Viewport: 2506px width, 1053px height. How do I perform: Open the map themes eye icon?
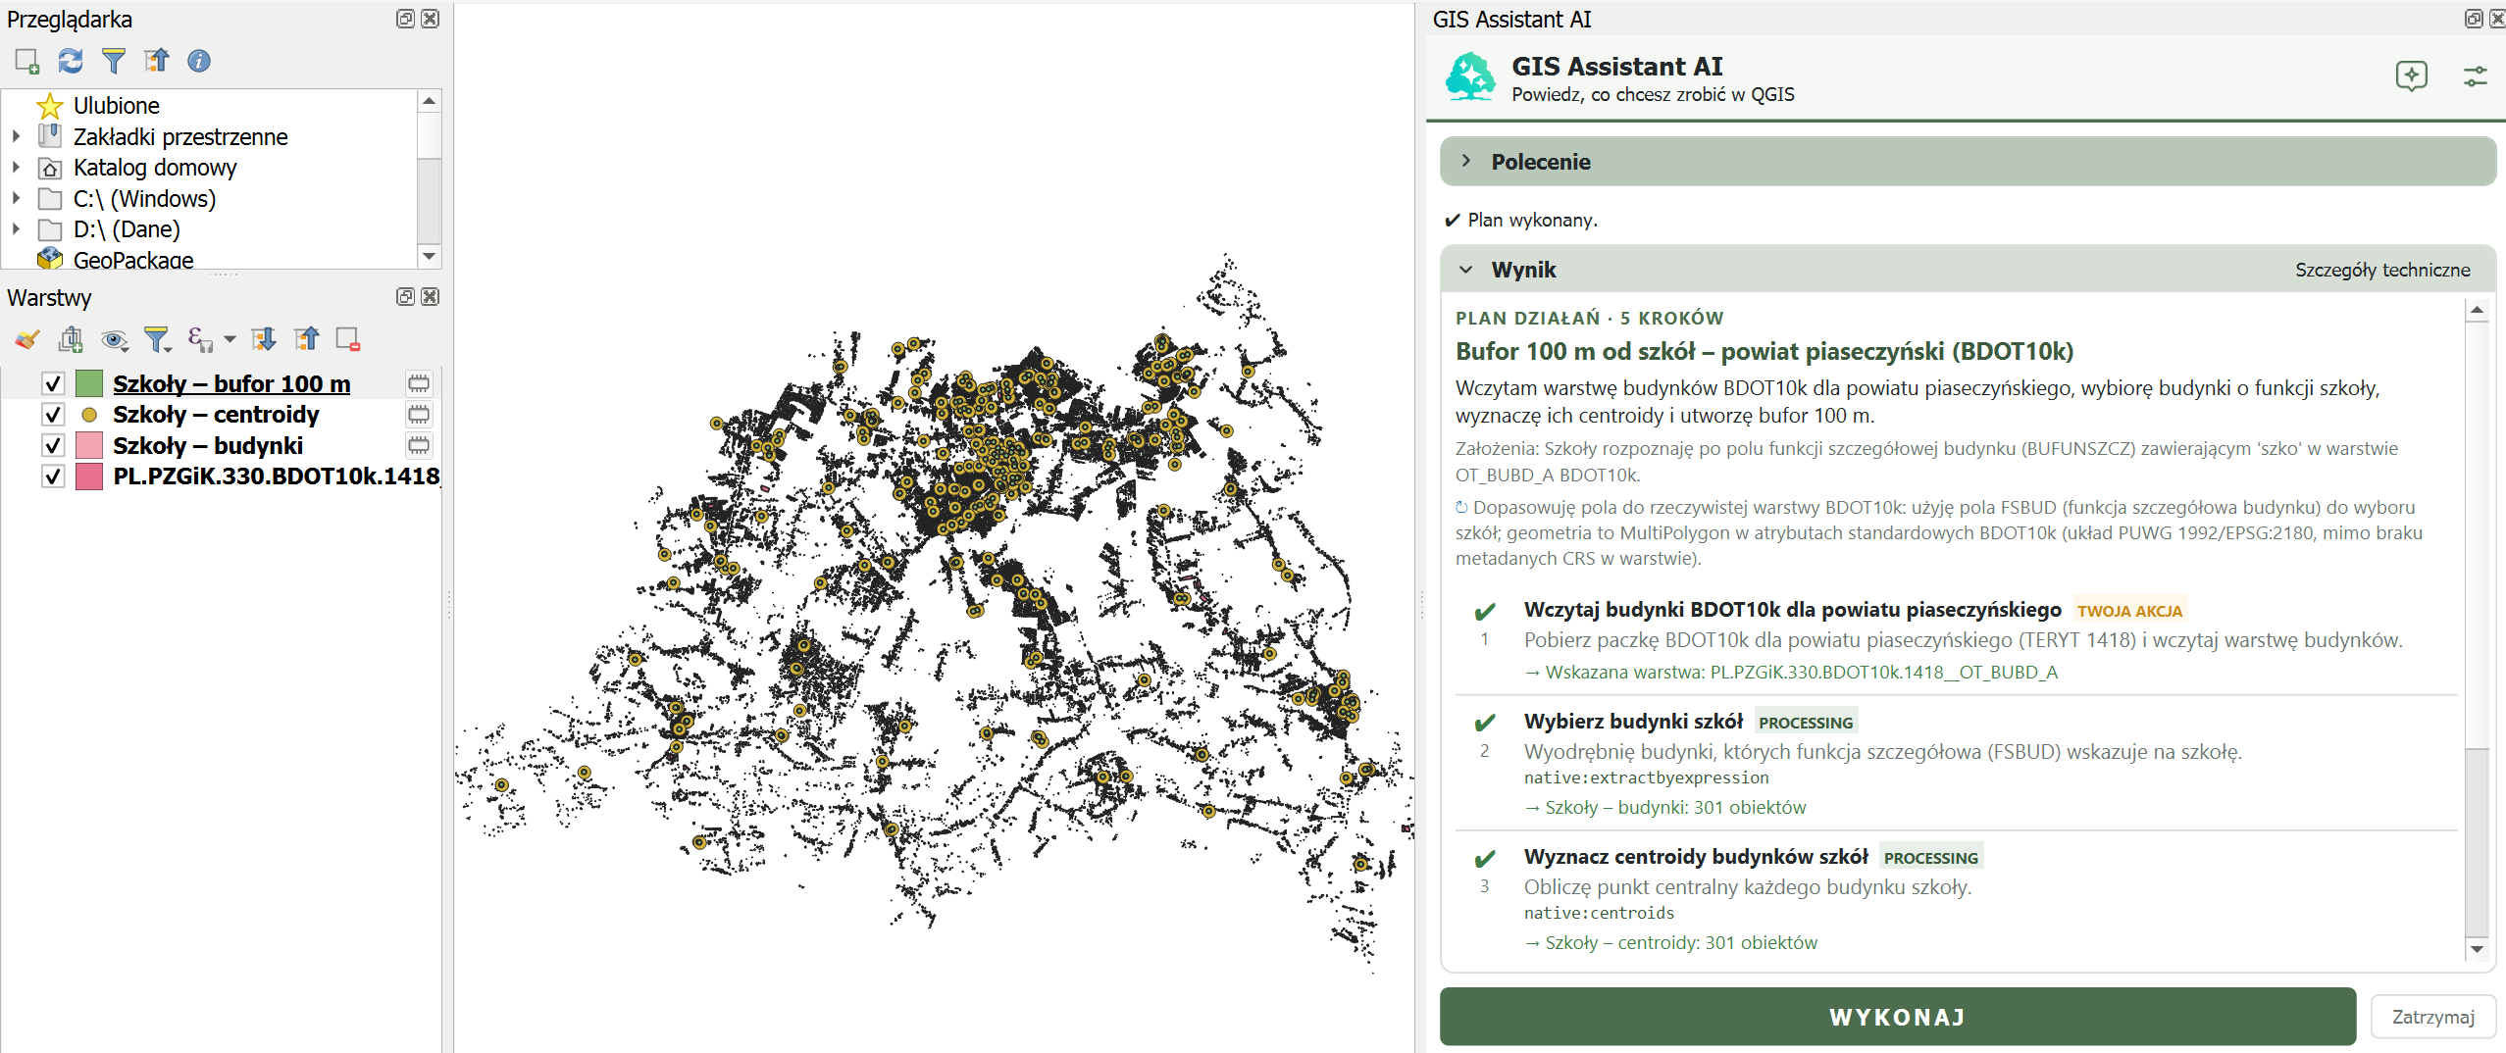(115, 339)
